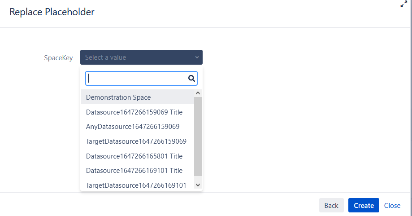Pick TargetDatasource1647266169101 from list
The image size is (412, 216).
pyautogui.click(x=136, y=185)
